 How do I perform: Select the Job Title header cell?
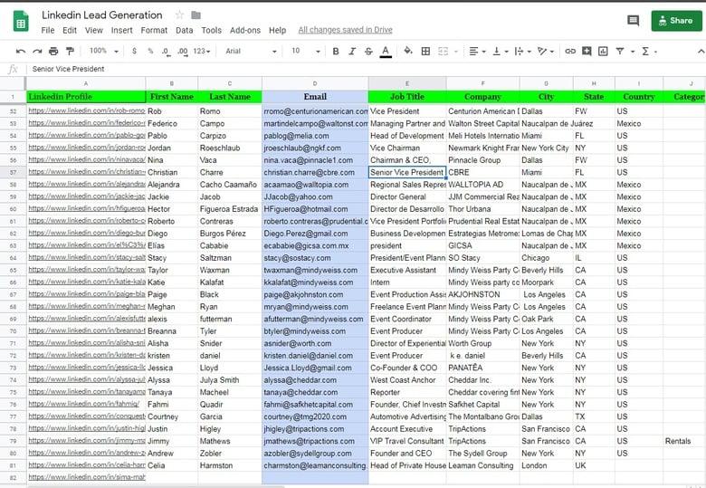click(x=407, y=97)
